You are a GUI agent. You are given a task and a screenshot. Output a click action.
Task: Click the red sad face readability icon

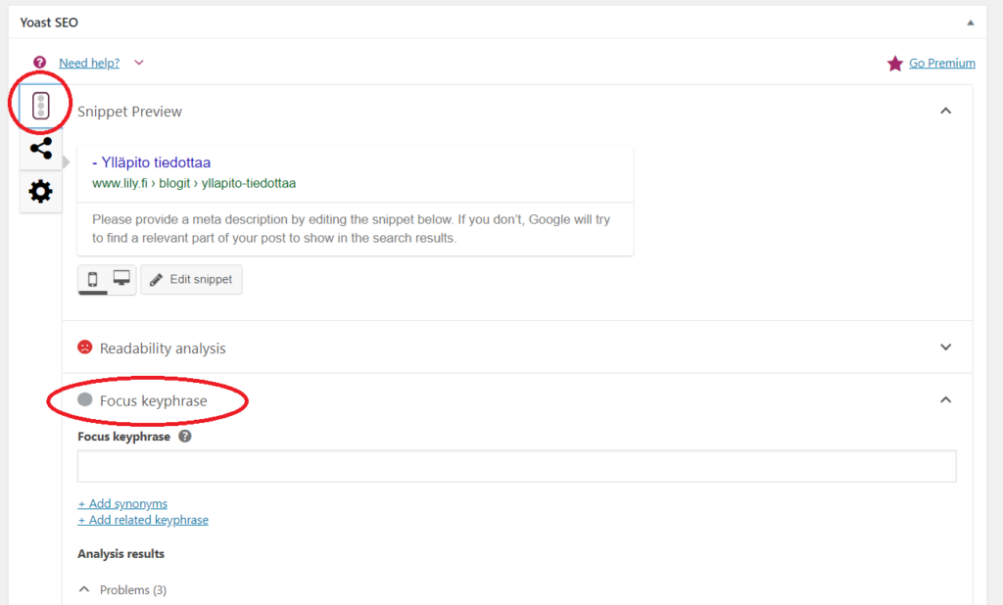point(84,348)
